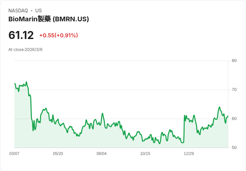The height and width of the screenshot is (171, 246).
Task: Click the 08/04 date axis label
Action: coord(102,153)
